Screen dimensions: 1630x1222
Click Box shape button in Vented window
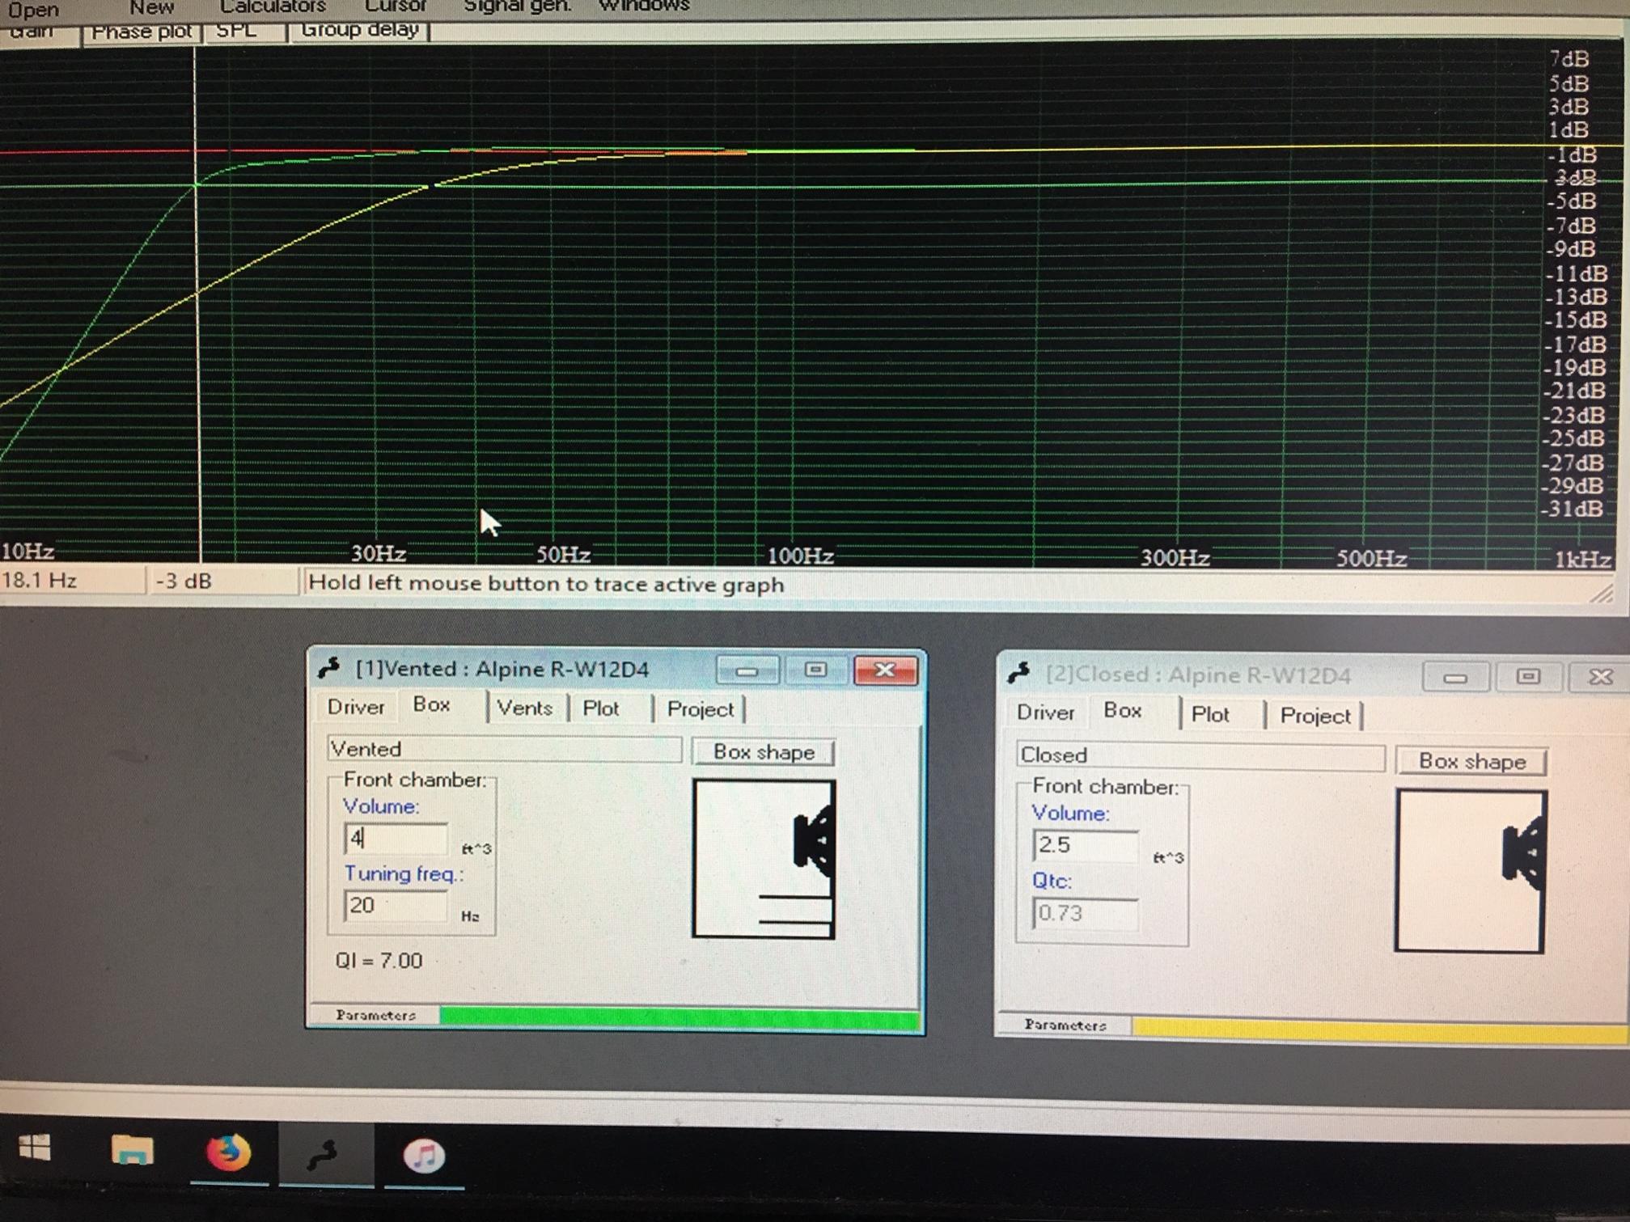coord(764,752)
